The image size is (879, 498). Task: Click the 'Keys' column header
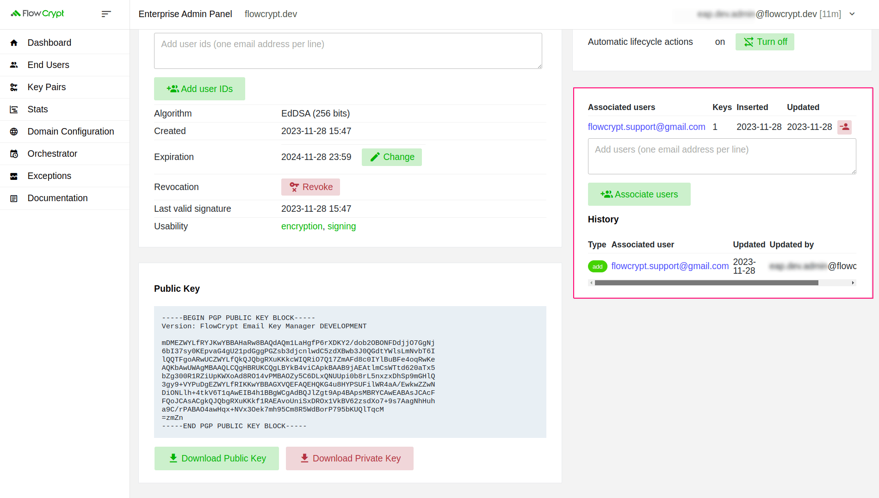pyautogui.click(x=722, y=107)
